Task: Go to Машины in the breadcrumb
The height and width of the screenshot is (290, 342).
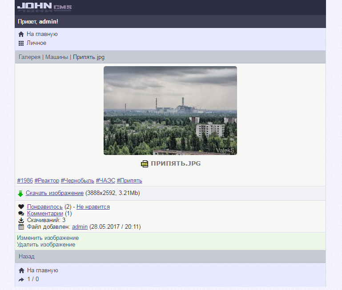Action: tap(57, 57)
